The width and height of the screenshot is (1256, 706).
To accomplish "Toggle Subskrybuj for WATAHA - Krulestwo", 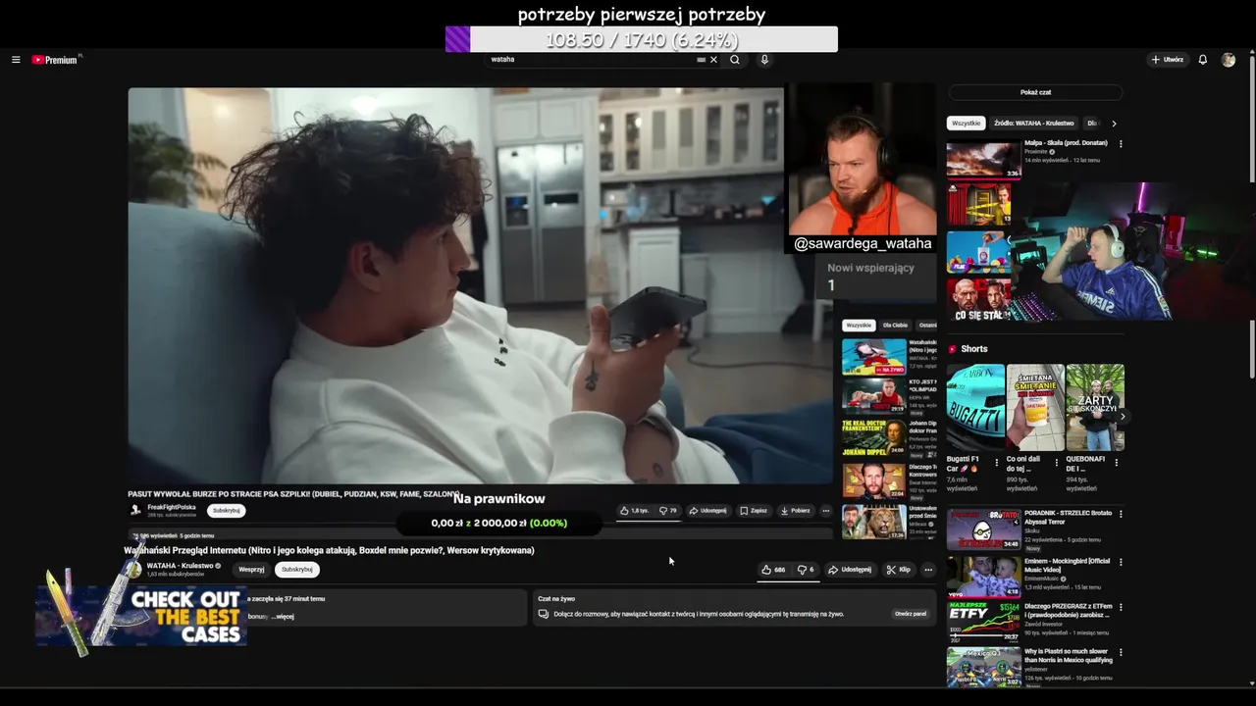I will [x=296, y=570].
